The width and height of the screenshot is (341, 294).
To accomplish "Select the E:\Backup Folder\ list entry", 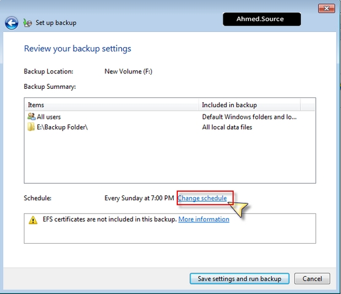I will tap(62, 127).
